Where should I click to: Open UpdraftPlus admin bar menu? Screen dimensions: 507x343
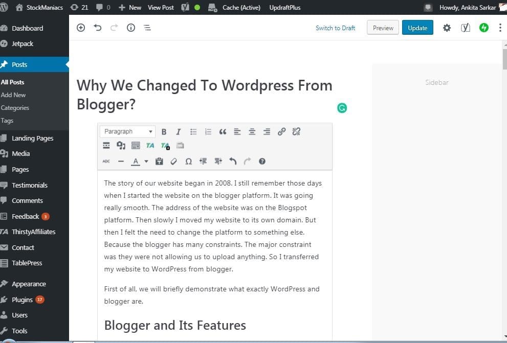pyautogui.click(x=285, y=8)
